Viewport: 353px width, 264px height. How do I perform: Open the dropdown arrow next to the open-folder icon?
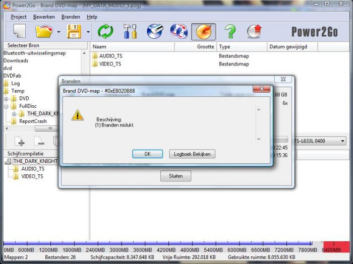58,32
